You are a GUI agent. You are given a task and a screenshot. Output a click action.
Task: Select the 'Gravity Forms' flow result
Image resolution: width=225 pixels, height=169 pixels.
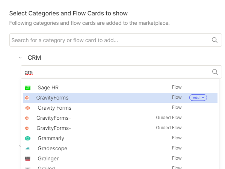click(x=120, y=108)
